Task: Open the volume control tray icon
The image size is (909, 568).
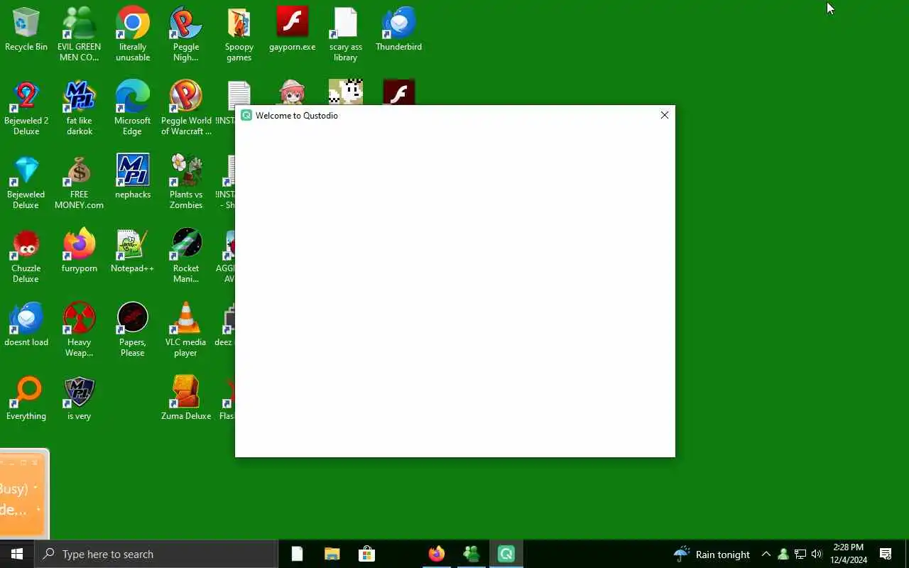Action: [x=817, y=554]
